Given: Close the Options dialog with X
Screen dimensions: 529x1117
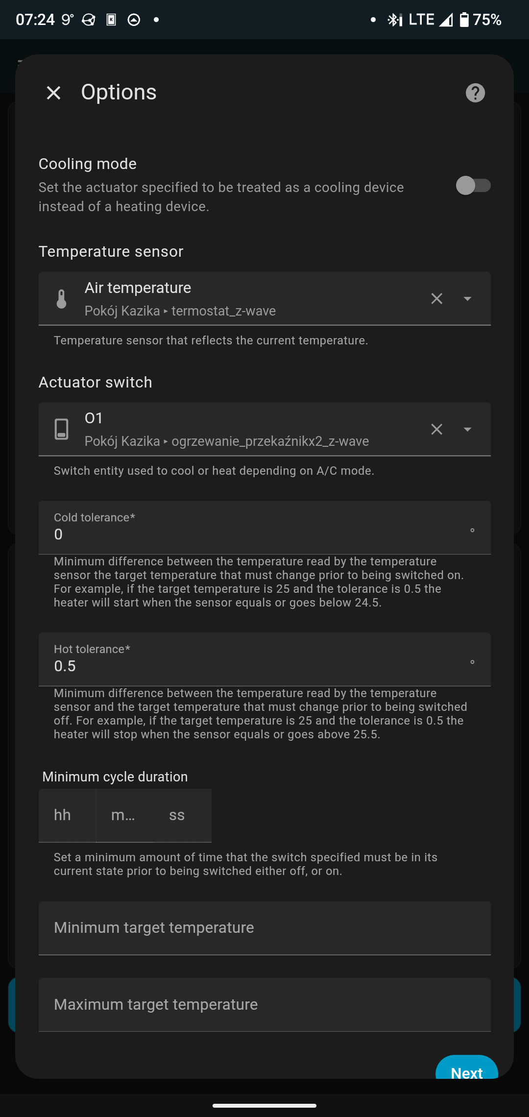Looking at the screenshot, I should click(53, 93).
